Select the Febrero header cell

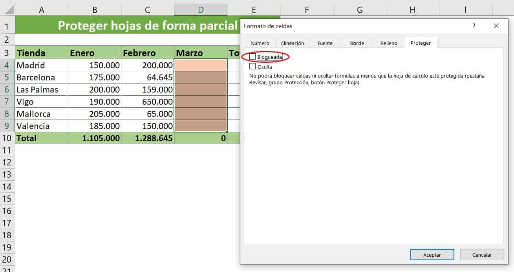148,53
